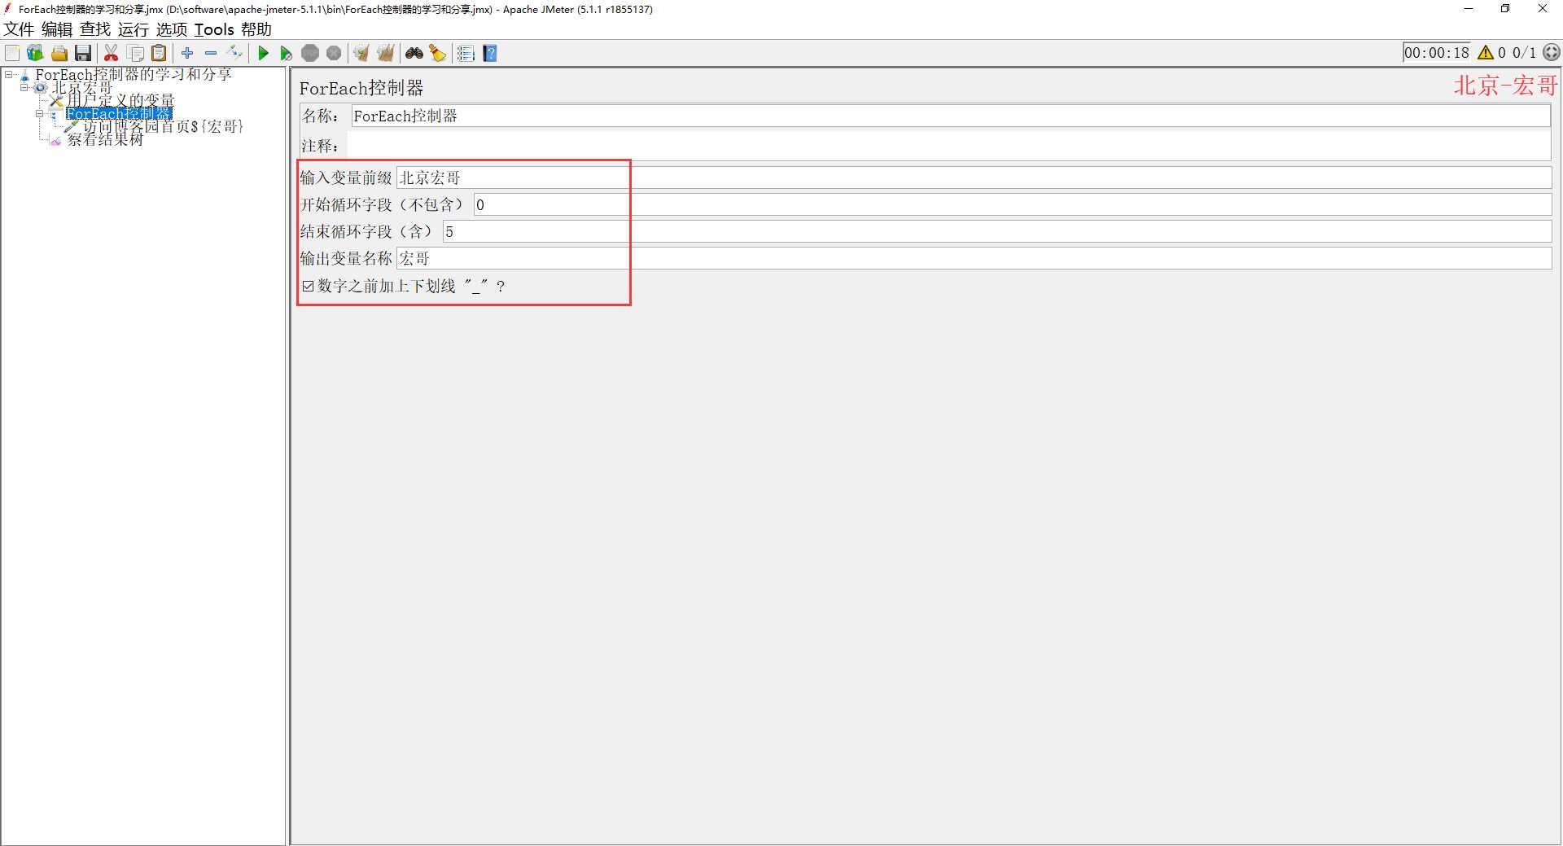
Task: Click the Cut scissors icon
Action: coord(112,53)
